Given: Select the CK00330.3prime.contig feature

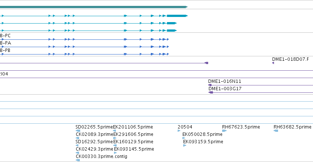Looking at the screenshot, I should click(x=102, y=156).
